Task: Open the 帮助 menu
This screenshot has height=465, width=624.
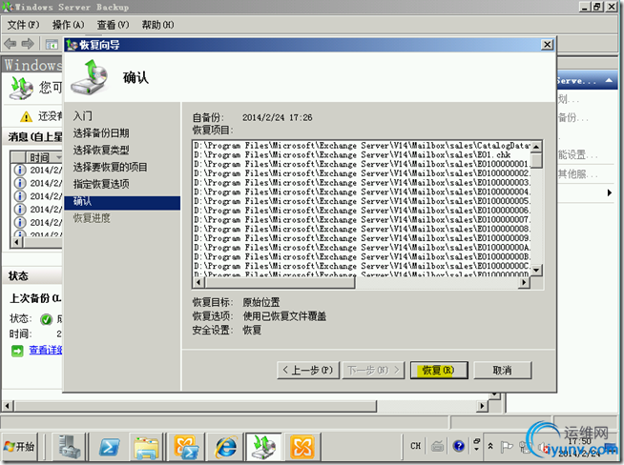Action: (x=157, y=25)
